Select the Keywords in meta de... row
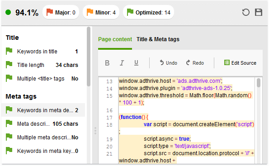This screenshot has height=166, width=269. [43, 110]
